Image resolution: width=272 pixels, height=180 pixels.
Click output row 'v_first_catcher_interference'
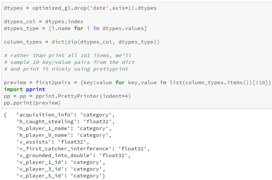(x=83, y=149)
